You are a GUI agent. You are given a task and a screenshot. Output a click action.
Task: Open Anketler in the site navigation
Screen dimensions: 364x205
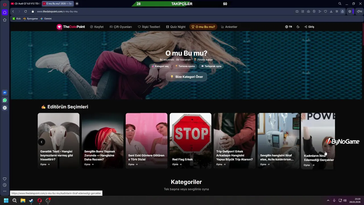click(x=229, y=27)
